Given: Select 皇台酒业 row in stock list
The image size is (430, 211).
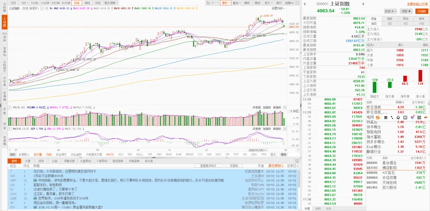Looking at the screenshot, I should [398, 163].
